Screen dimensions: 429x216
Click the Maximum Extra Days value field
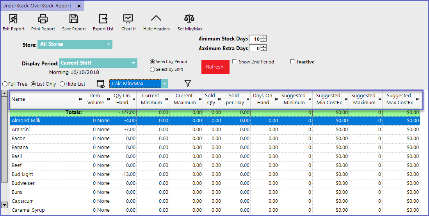point(255,49)
